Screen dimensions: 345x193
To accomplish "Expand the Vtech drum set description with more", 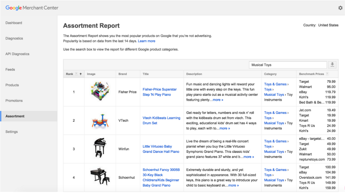I will click(225, 128).
